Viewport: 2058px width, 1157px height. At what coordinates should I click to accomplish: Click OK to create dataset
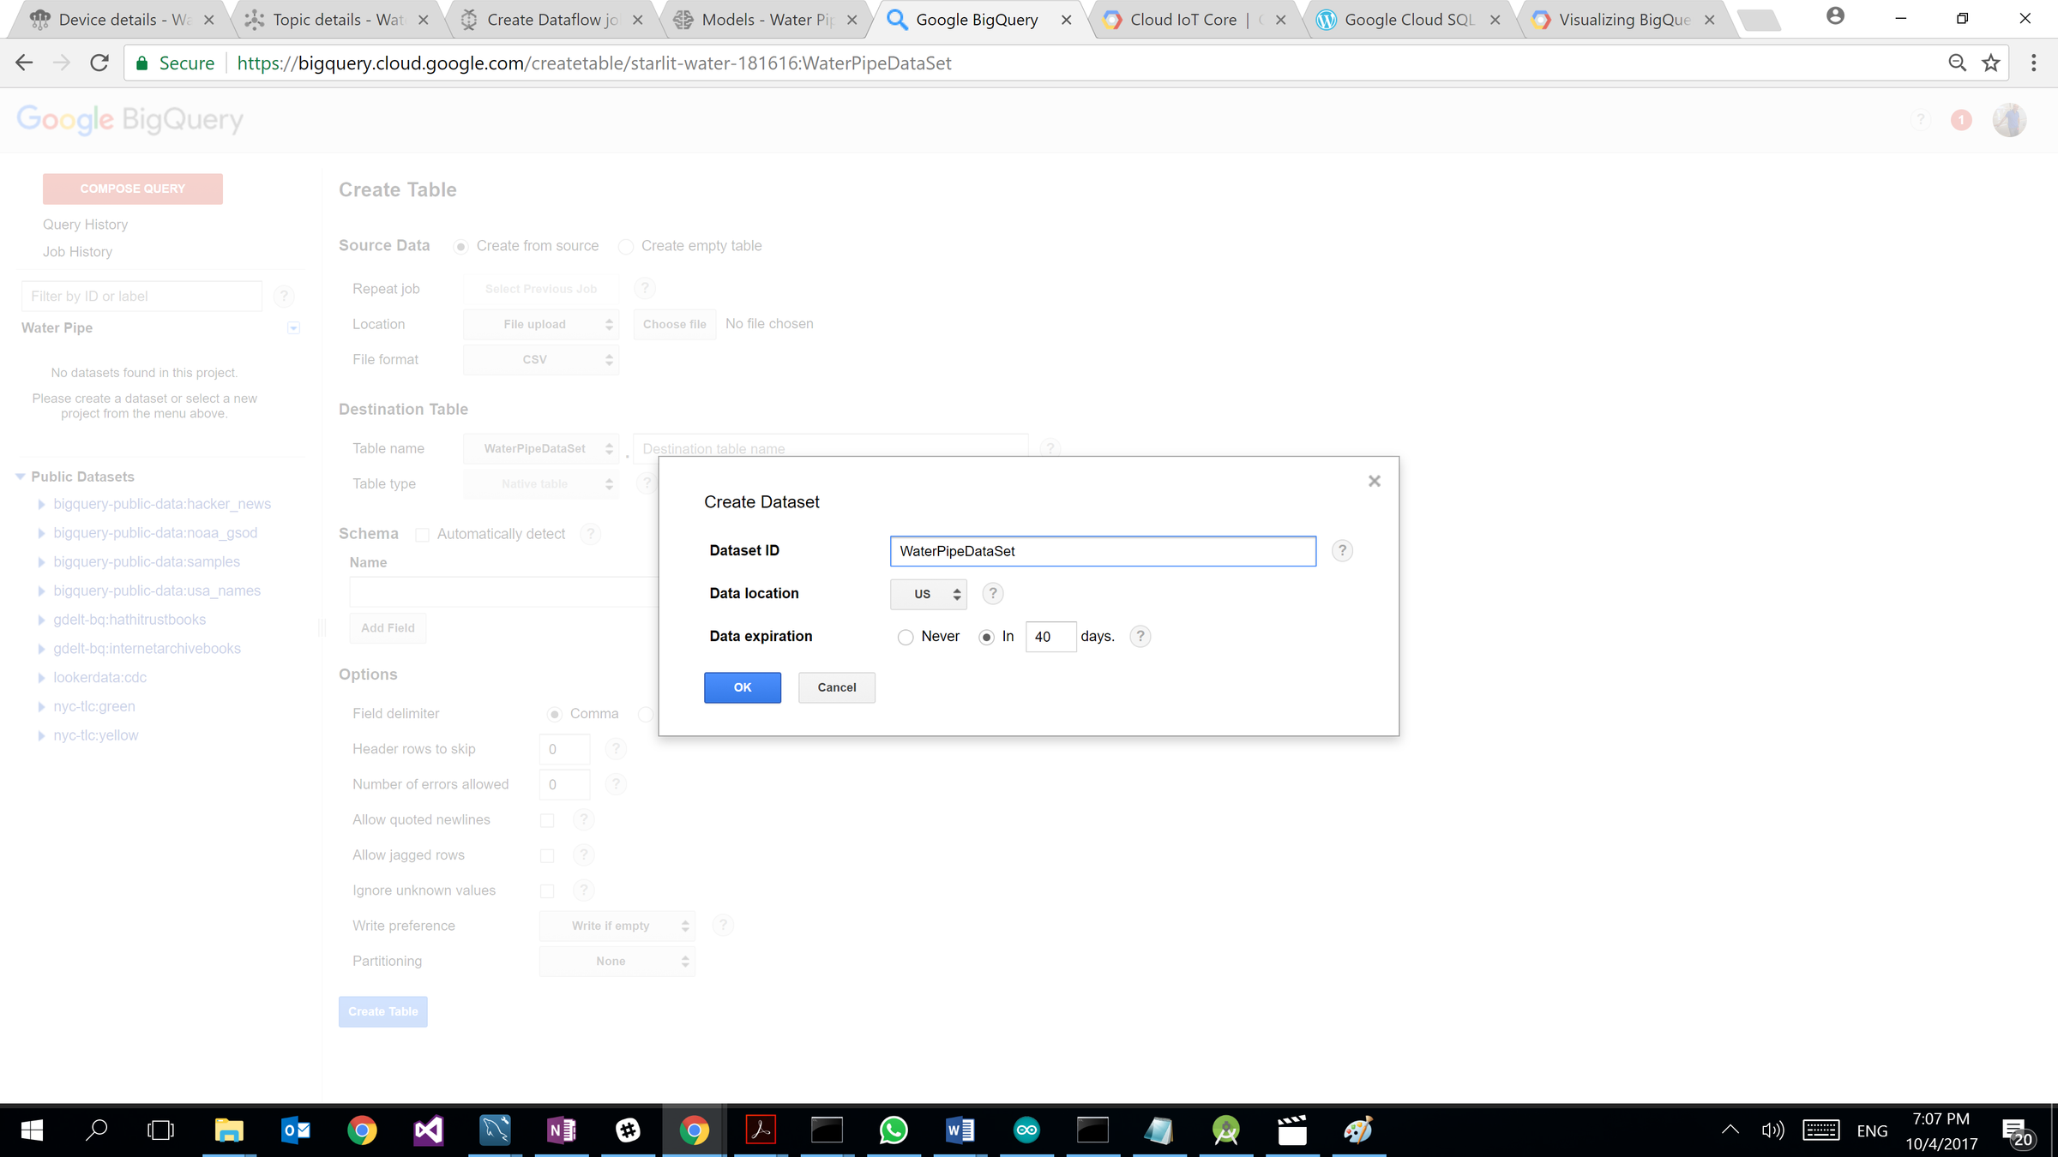pos(742,687)
